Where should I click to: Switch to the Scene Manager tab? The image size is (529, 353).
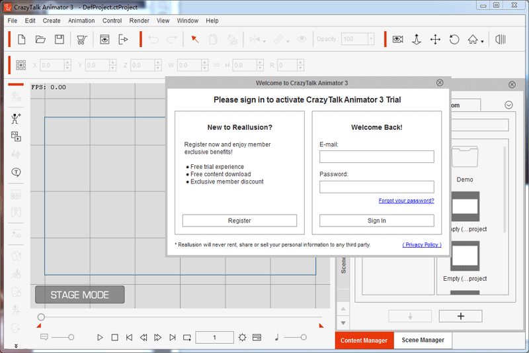[423, 340]
